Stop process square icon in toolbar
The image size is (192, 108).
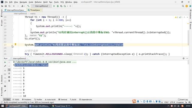(70, 6)
